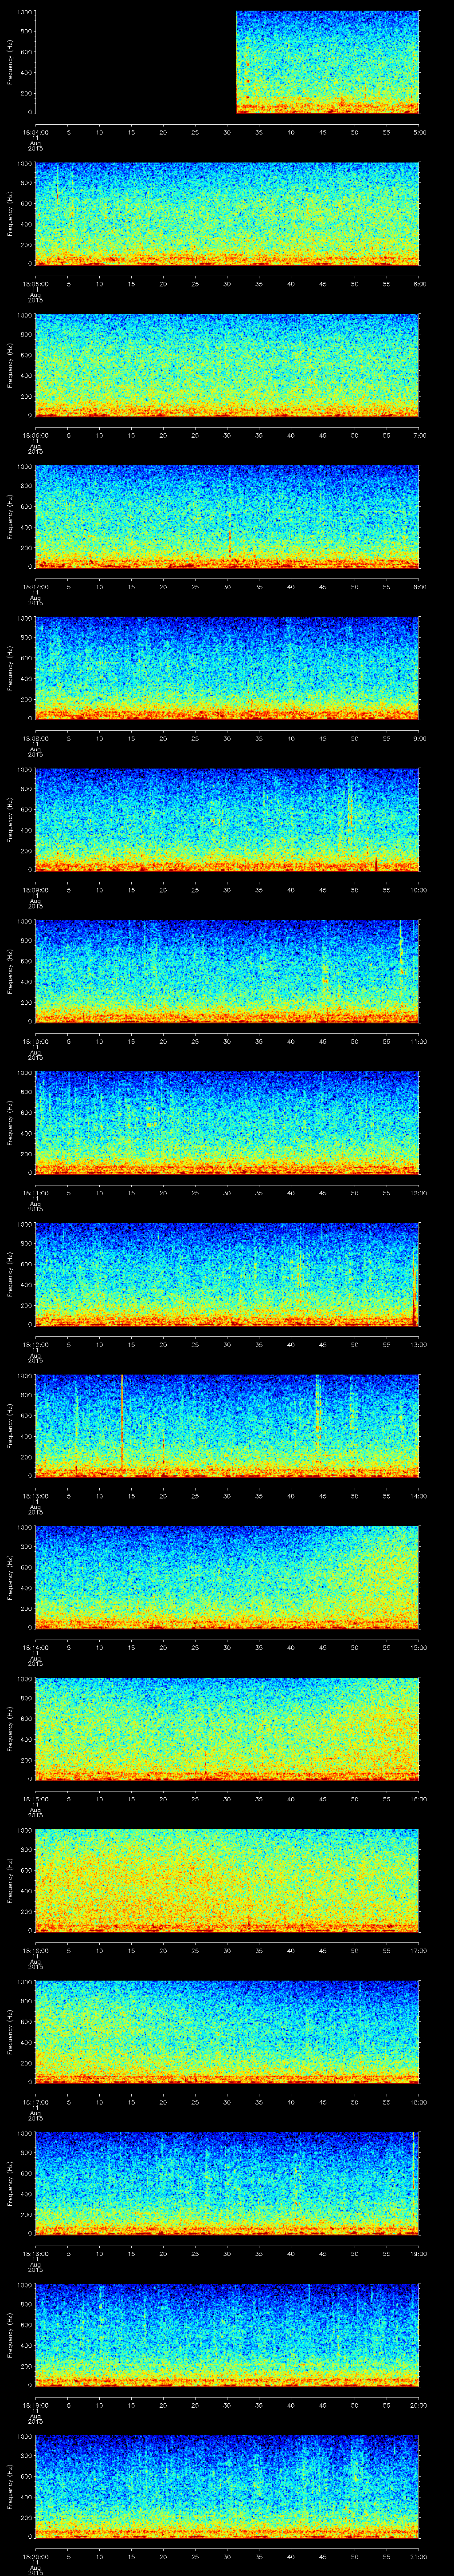Click the spectrogram panel starting at 18:09:00
Screen dimensions: 454x2576
click(x=227, y=820)
